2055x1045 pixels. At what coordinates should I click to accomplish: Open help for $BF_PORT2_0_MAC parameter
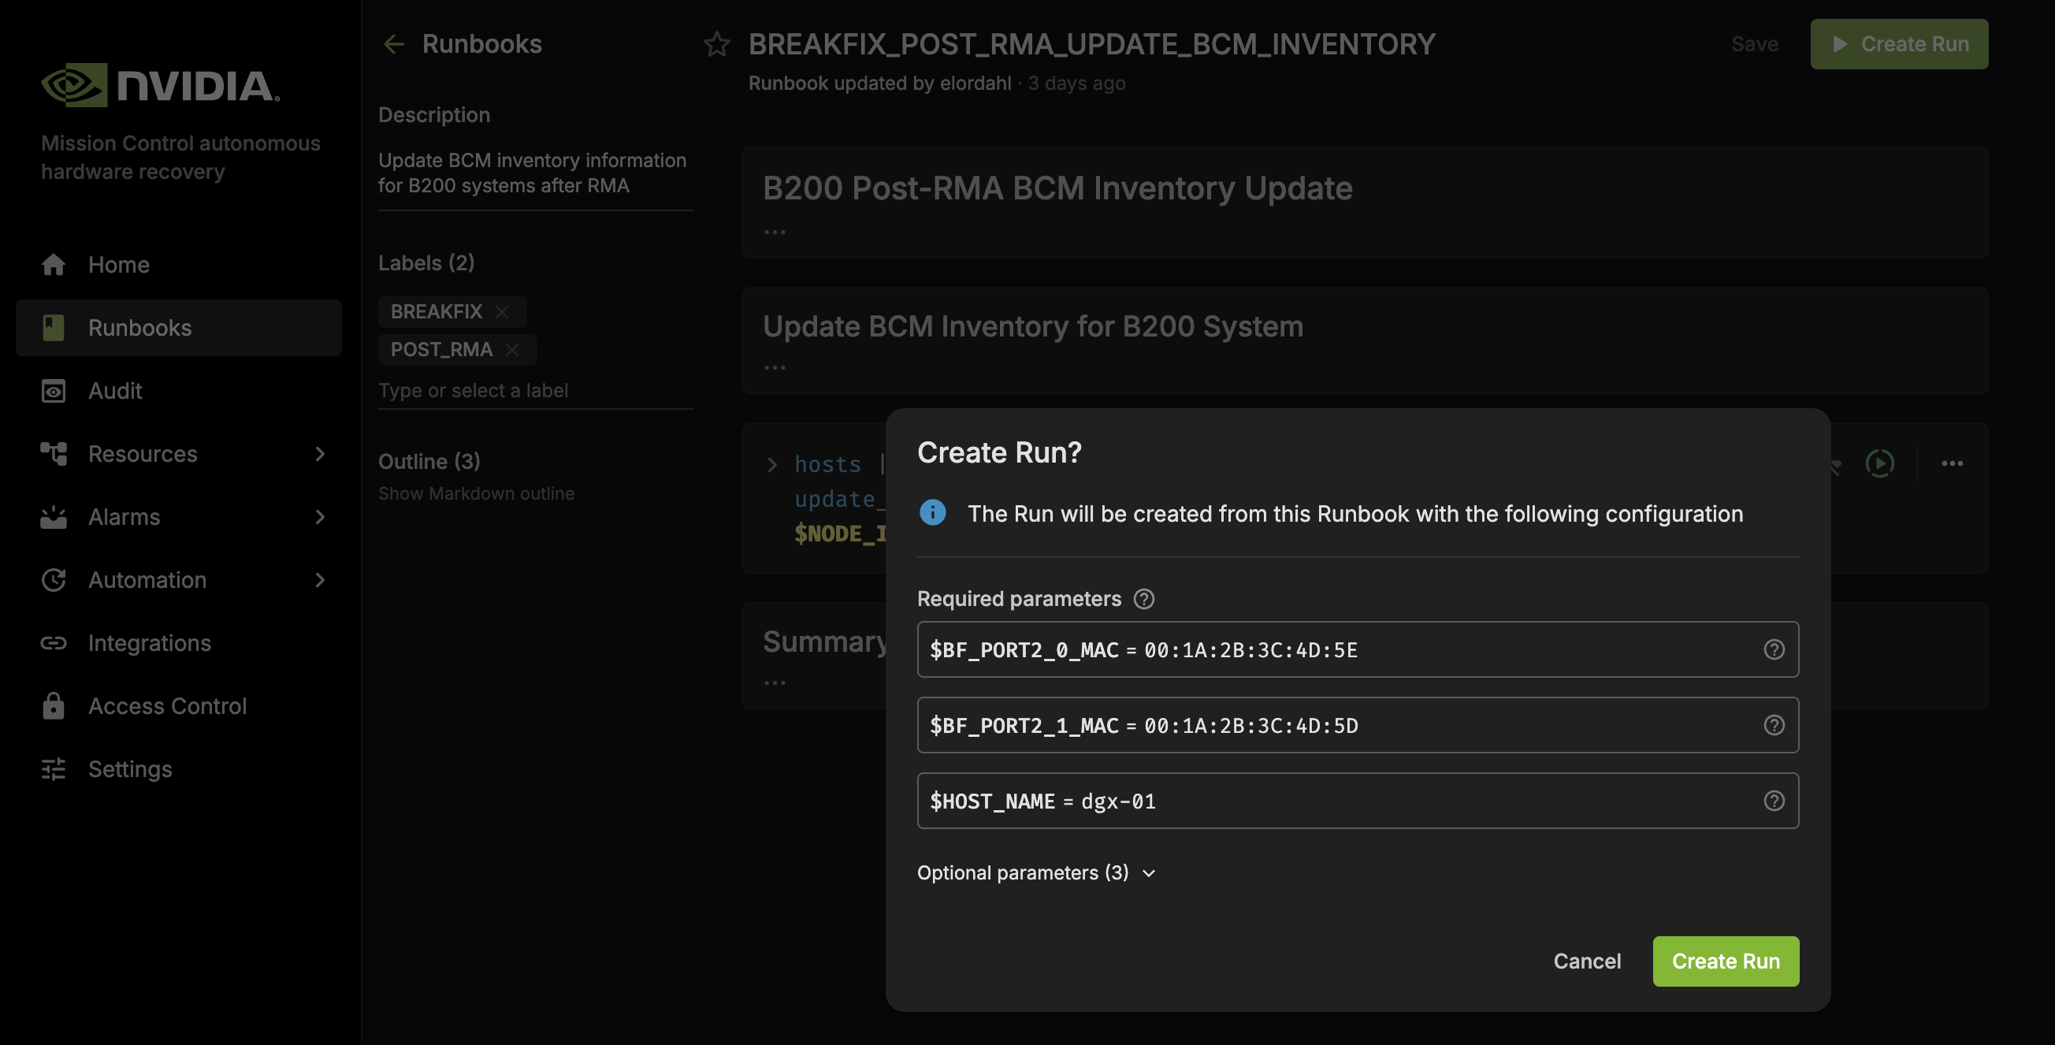coord(1774,649)
